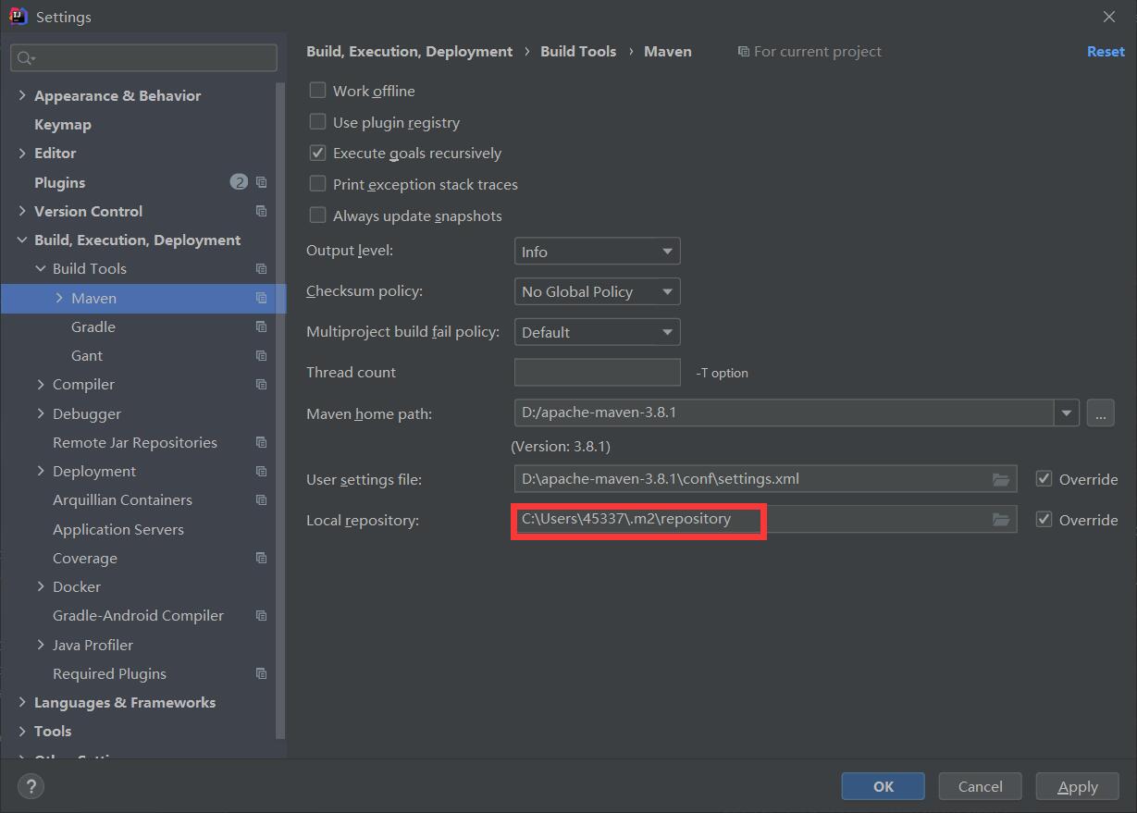Select Remote Jar Repositories page

click(135, 442)
